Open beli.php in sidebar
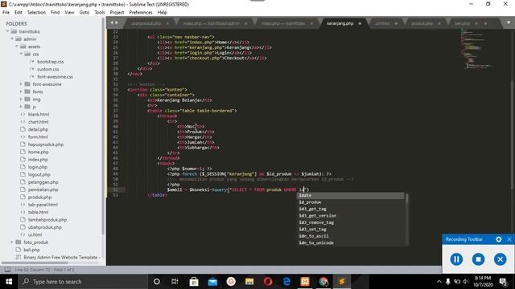This screenshot has height=289, width=515. click(31, 250)
